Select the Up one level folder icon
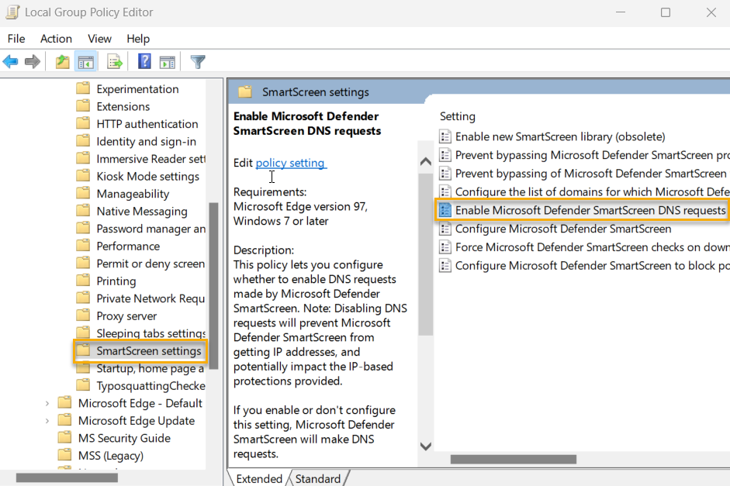 (61, 61)
